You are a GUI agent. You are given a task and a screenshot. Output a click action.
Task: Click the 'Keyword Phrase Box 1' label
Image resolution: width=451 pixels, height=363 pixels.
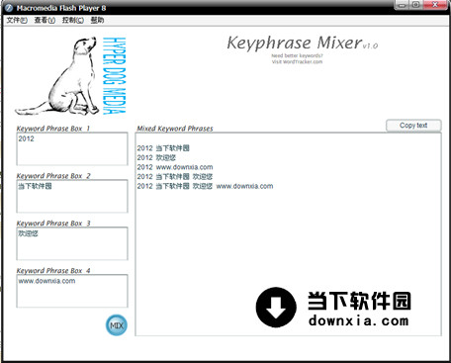click(x=53, y=129)
